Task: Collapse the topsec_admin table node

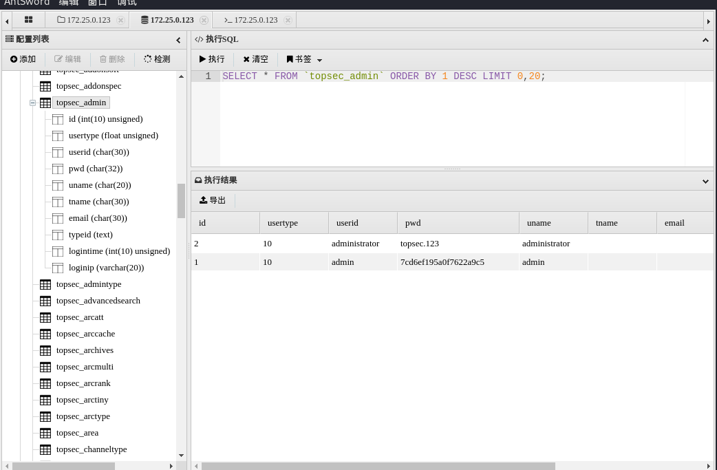Action: [x=32, y=103]
